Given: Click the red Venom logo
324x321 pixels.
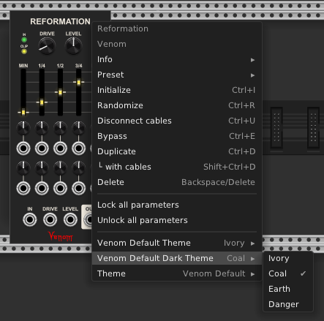Looking at the screenshot, I should pyautogui.click(x=61, y=236).
